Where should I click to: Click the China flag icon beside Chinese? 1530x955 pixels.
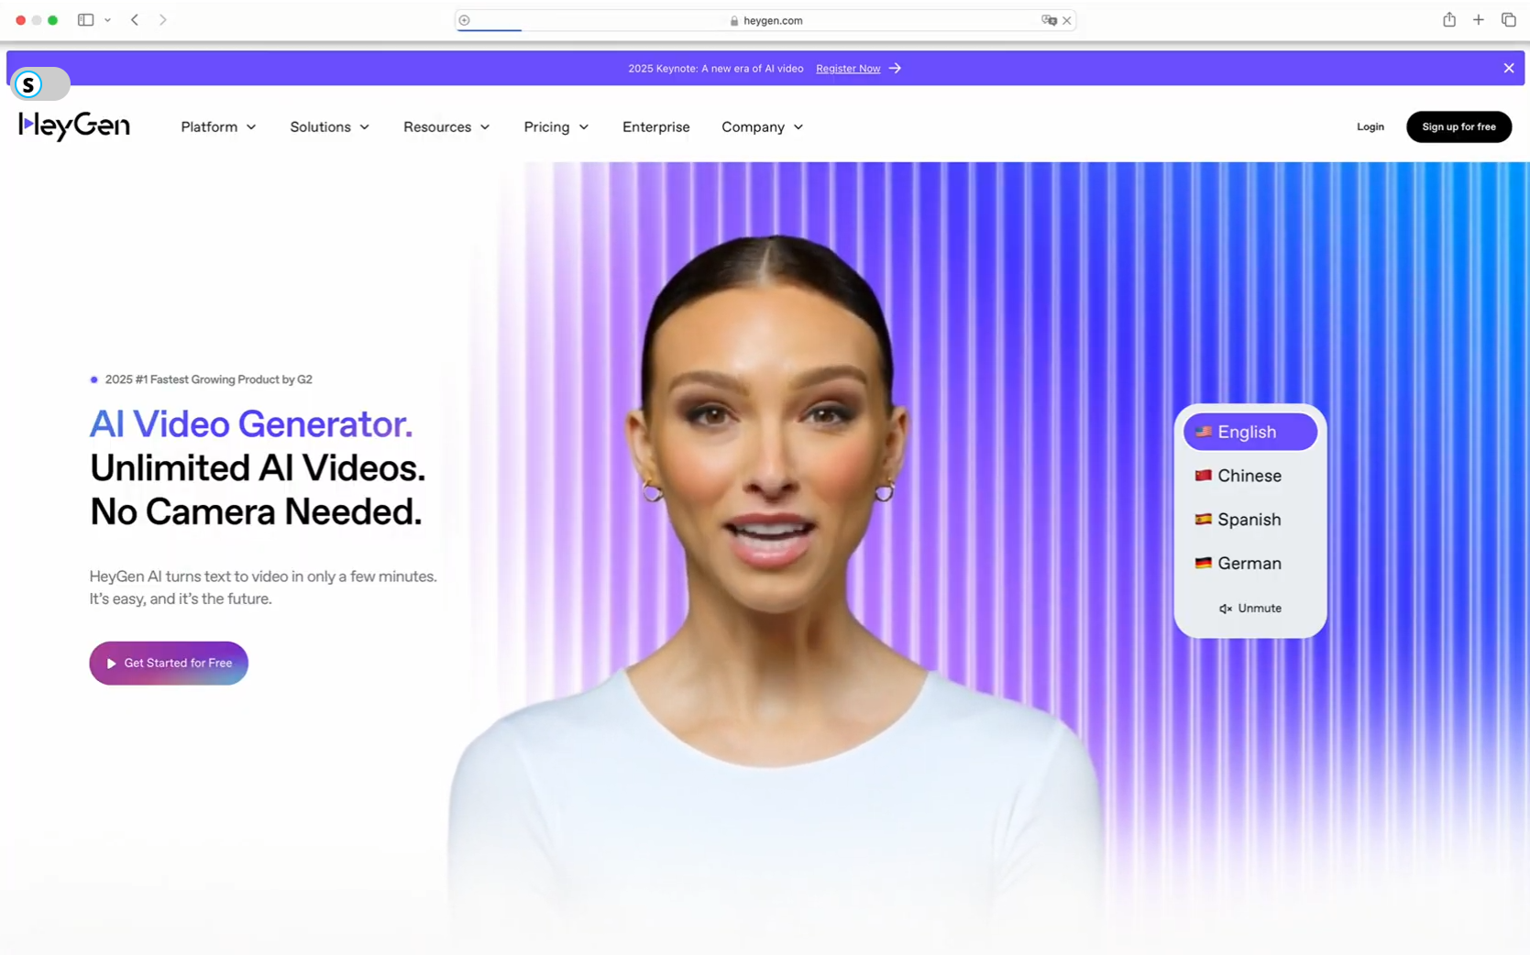1203,475
